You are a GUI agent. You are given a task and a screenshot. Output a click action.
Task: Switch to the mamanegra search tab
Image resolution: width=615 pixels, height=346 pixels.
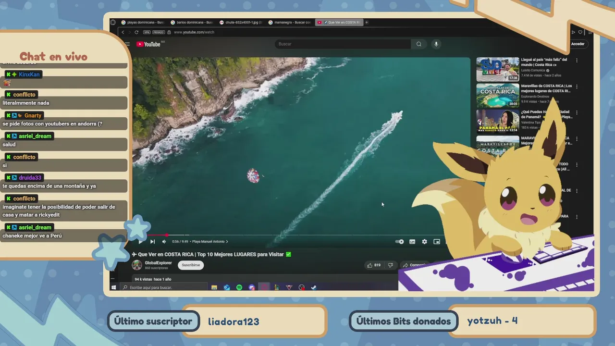[290, 22]
